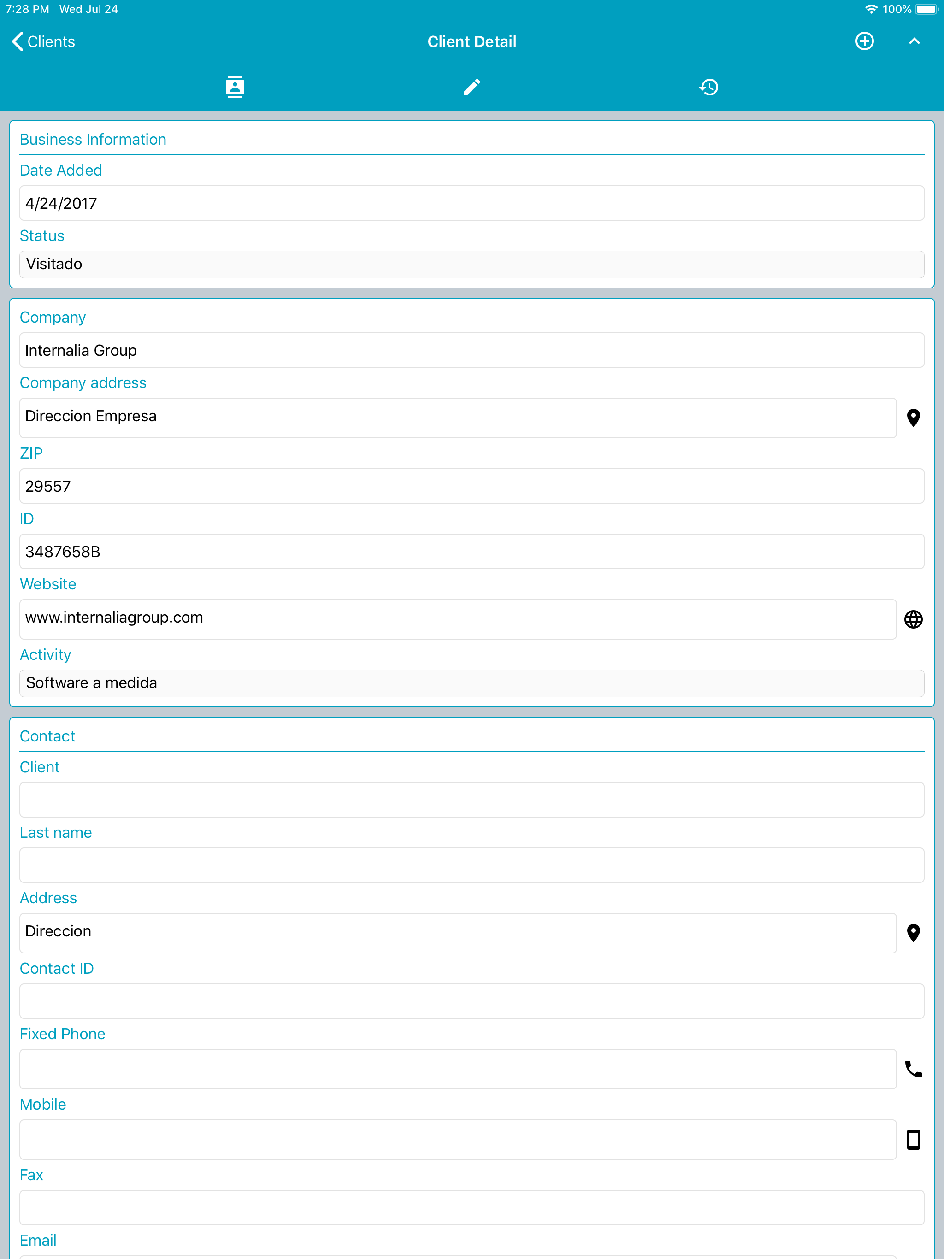The height and width of the screenshot is (1259, 944).
Task: Tap the Wi-Fi status icon
Action: tap(871, 9)
